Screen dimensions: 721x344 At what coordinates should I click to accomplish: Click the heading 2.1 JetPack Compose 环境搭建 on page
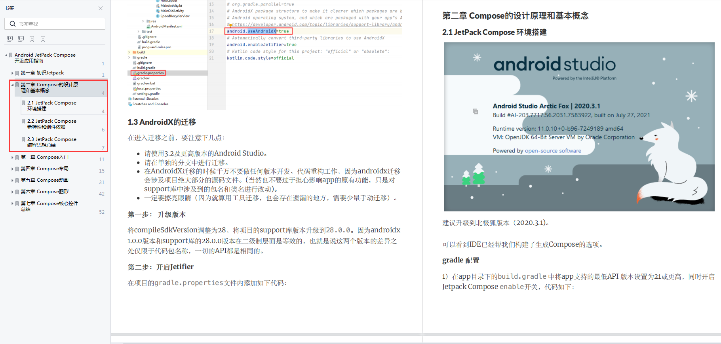(494, 32)
